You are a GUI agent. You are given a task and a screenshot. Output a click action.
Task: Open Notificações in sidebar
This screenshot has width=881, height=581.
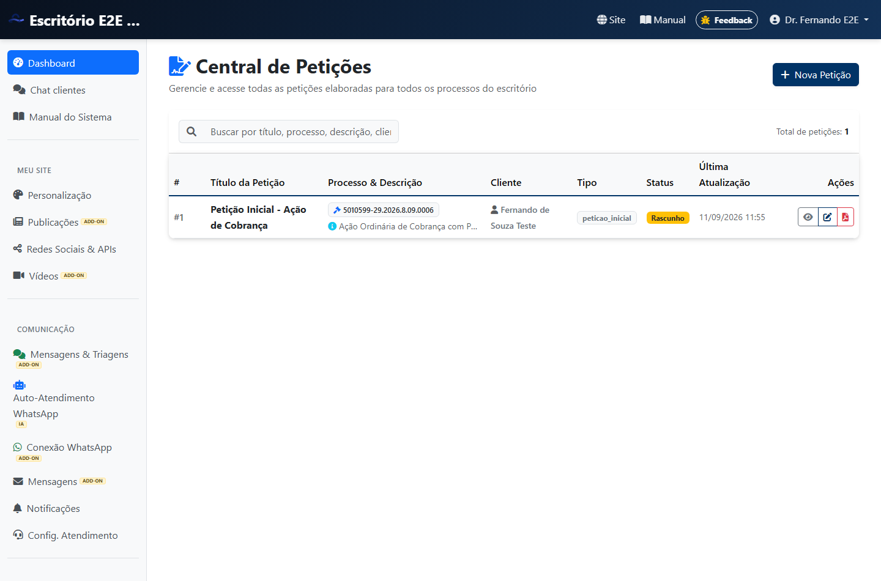[73, 508]
